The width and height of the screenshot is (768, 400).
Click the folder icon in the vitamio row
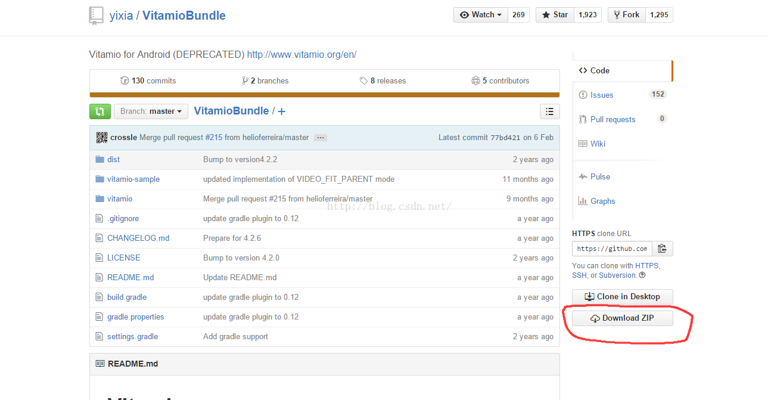[x=100, y=199]
